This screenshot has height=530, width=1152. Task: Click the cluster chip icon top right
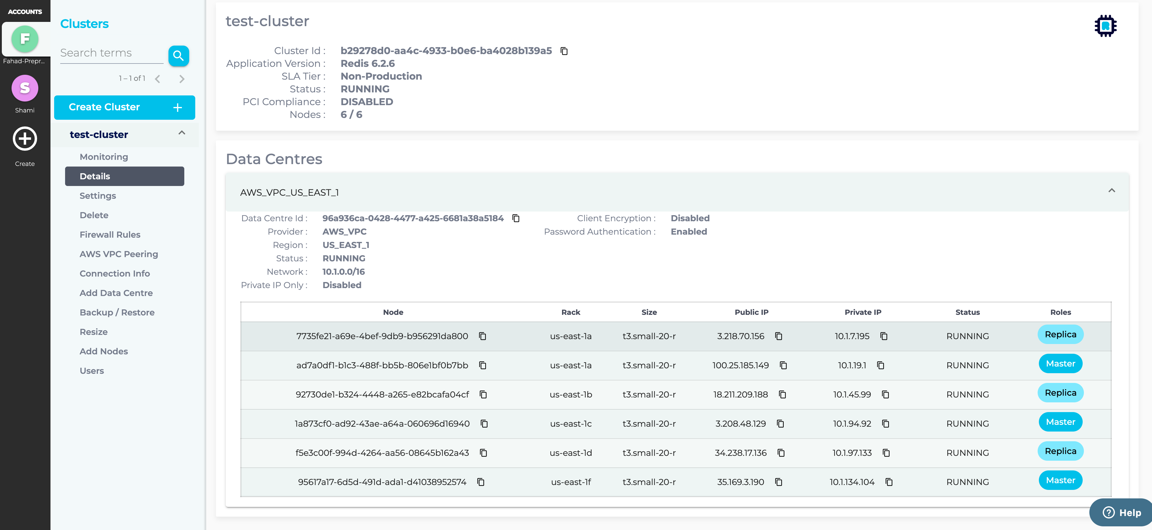tap(1105, 26)
